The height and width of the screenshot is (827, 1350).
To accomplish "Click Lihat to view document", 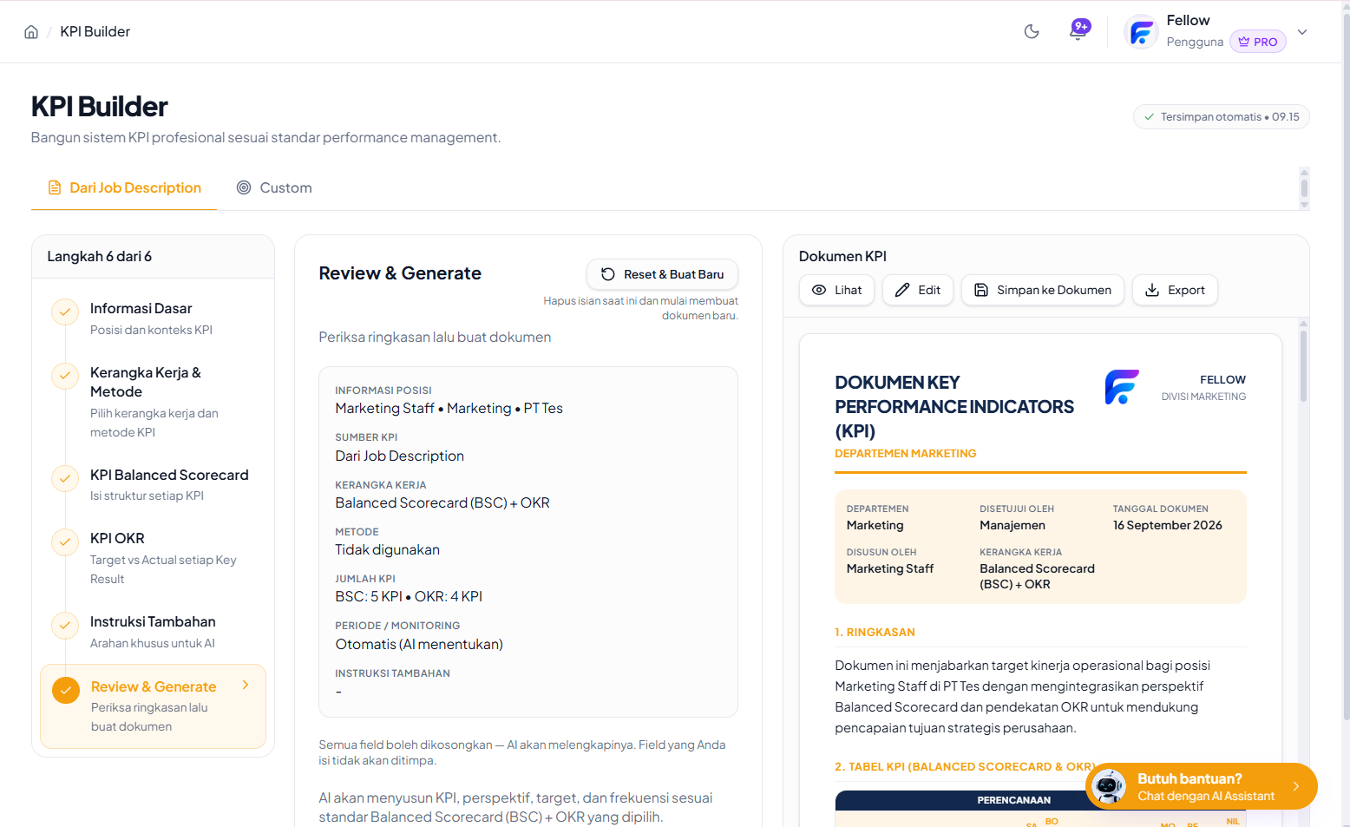I will pyautogui.click(x=836, y=290).
